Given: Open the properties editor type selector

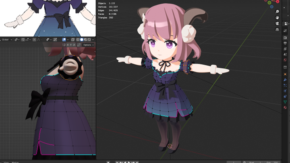Looking at the screenshot, I should pos(287,24).
